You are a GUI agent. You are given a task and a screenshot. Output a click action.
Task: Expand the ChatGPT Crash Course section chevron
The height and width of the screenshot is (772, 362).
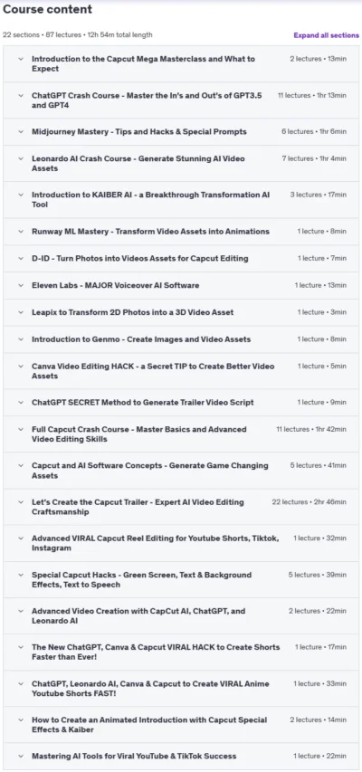tap(21, 96)
